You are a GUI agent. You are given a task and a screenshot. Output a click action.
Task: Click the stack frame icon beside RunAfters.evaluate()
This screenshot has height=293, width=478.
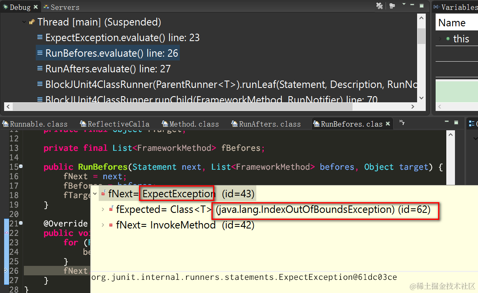pos(39,68)
